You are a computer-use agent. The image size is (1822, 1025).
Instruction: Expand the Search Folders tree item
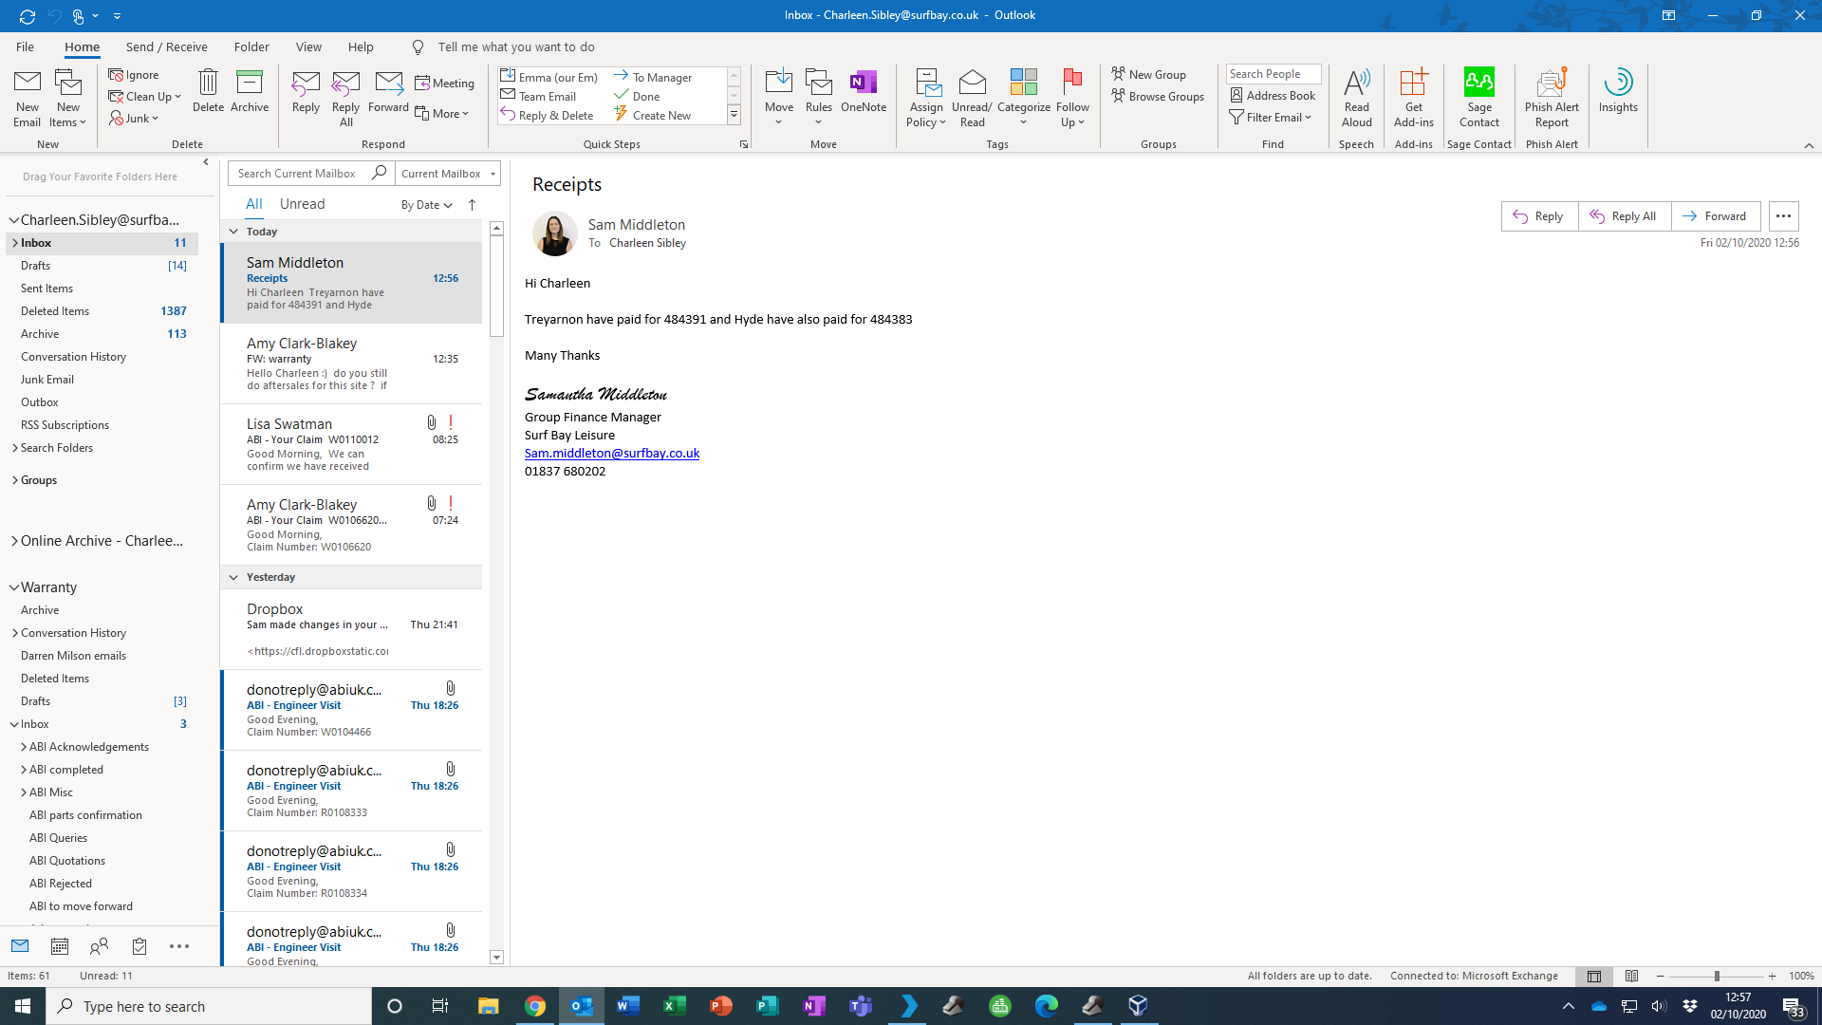click(x=15, y=448)
